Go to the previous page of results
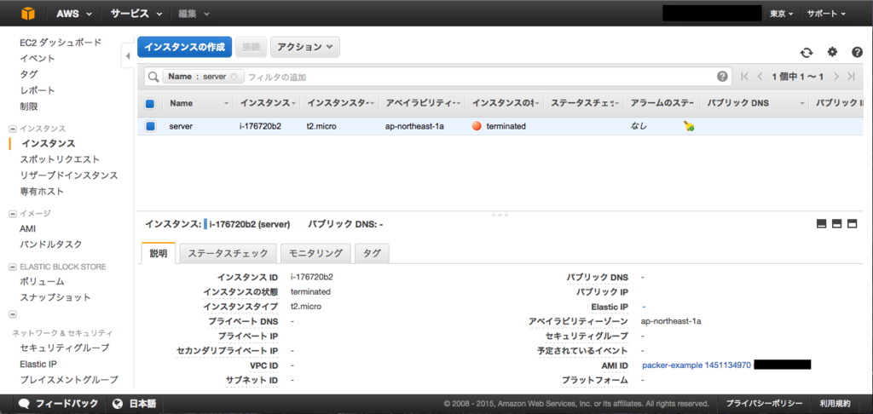 (x=760, y=77)
